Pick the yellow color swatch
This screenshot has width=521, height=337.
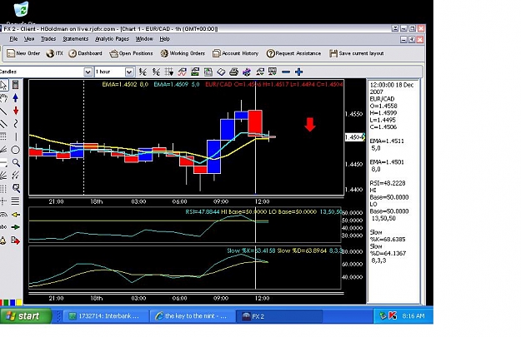coord(19,302)
